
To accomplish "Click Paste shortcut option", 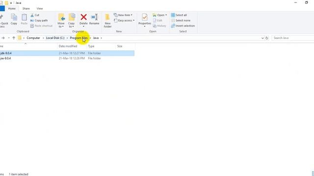I will coord(41,26).
